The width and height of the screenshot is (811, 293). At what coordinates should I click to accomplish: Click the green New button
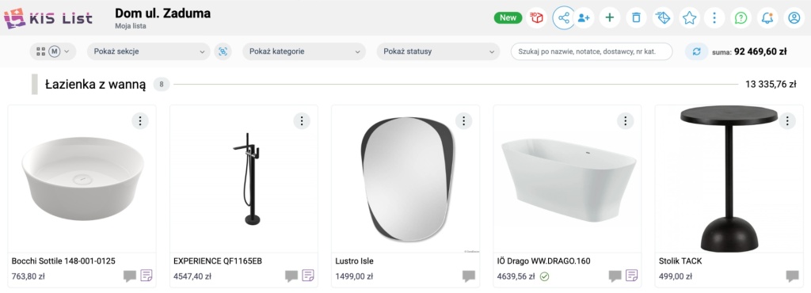(x=508, y=17)
